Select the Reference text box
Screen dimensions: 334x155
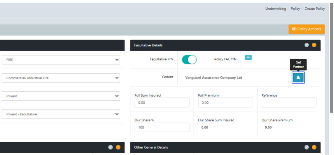[x=289, y=103]
